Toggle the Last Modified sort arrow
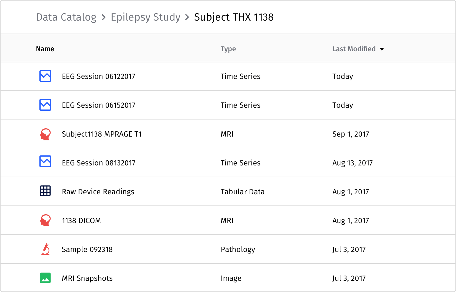456x292 pixels. tap(382, 49)
